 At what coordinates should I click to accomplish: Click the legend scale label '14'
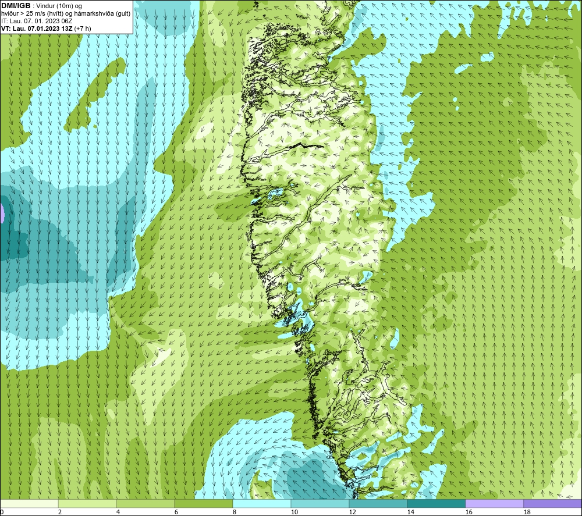pos(410,512)
